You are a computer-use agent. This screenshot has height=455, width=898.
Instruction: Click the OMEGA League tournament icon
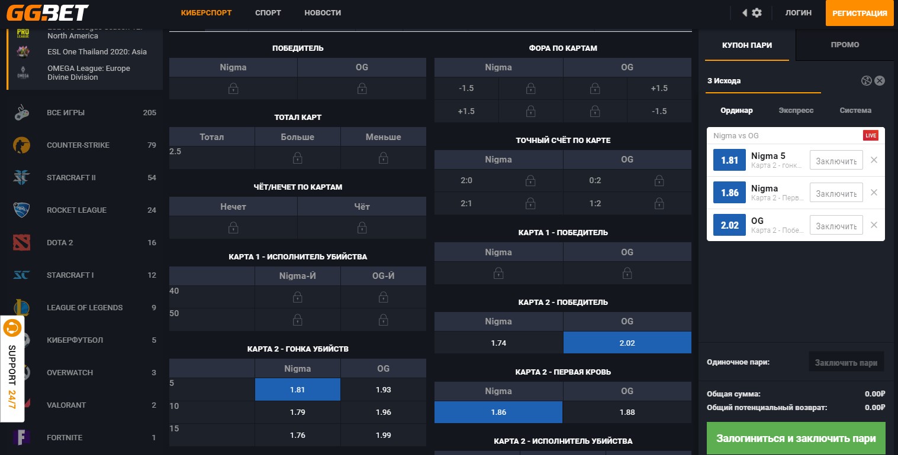tap(23, 73)
